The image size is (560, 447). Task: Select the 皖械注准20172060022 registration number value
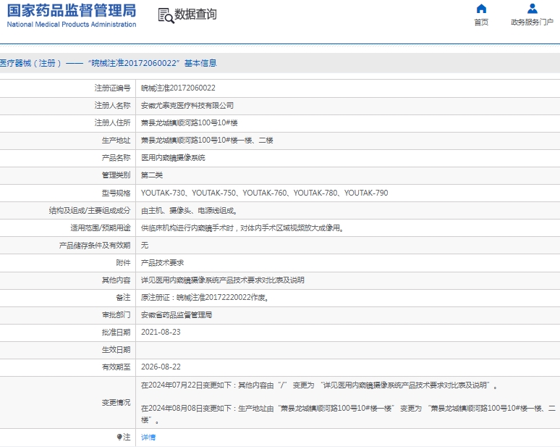tap(177, 88)
